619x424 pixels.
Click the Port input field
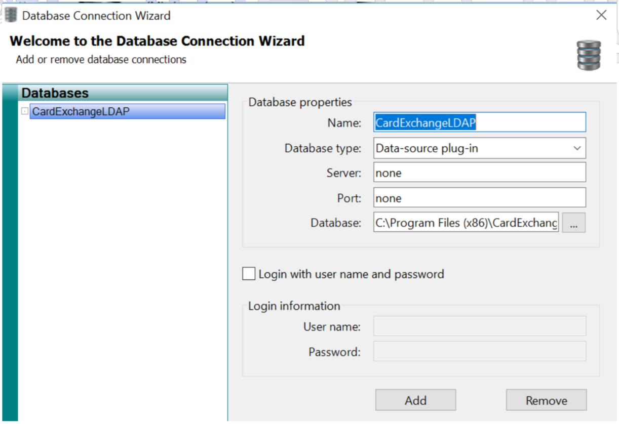coord(480,198)
